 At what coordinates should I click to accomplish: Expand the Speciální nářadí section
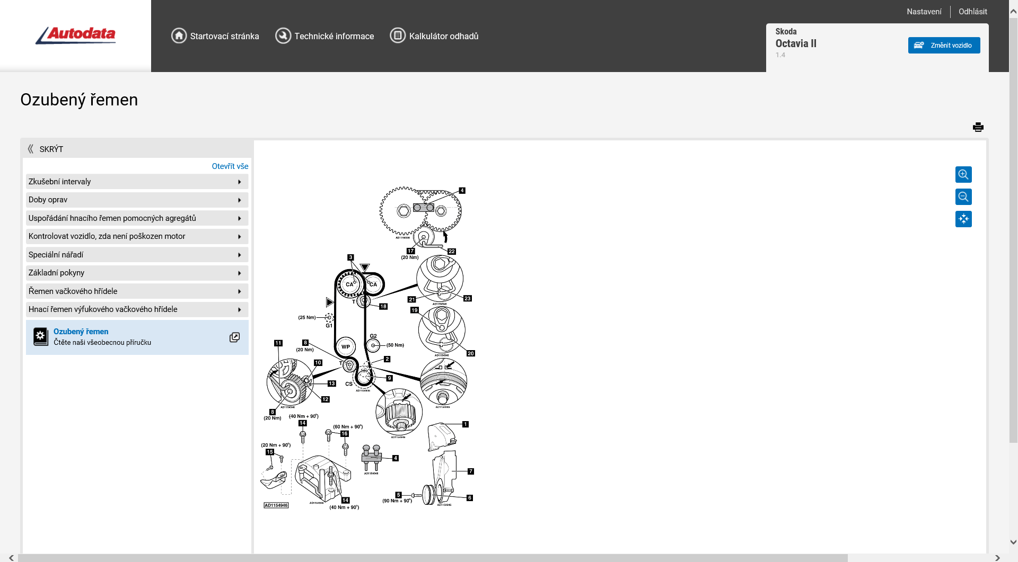(137, 255)
